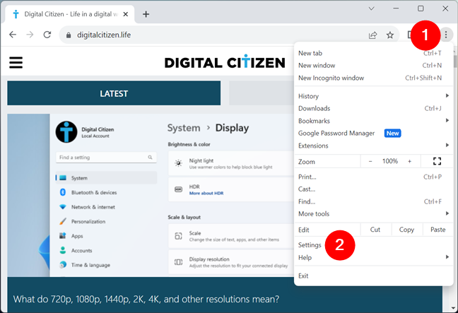458x313 pixels.
Task: Bookmark this tab with the star icon
Action: click(x=390, y=35)
